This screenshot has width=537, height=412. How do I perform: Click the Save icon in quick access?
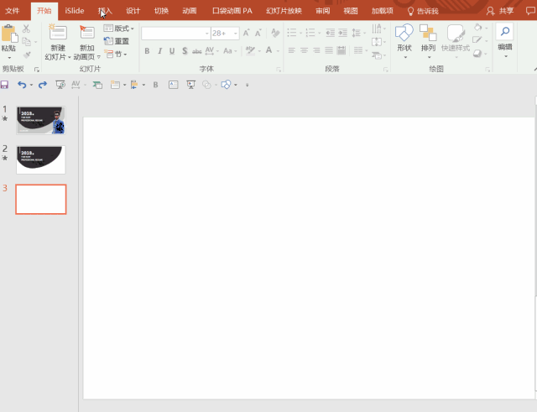4,85
